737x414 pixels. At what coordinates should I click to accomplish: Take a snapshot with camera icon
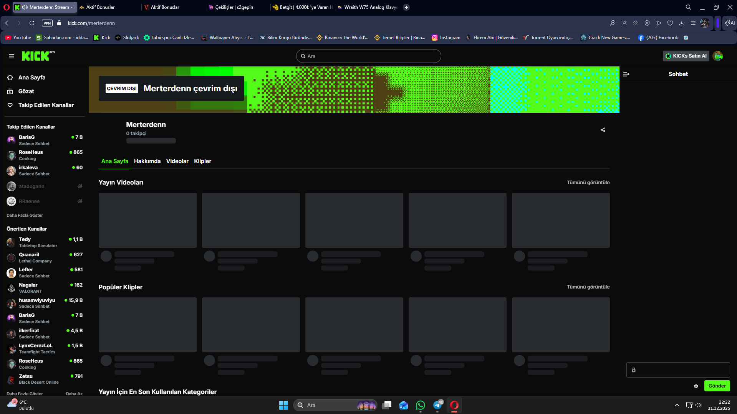pos(636,23)
